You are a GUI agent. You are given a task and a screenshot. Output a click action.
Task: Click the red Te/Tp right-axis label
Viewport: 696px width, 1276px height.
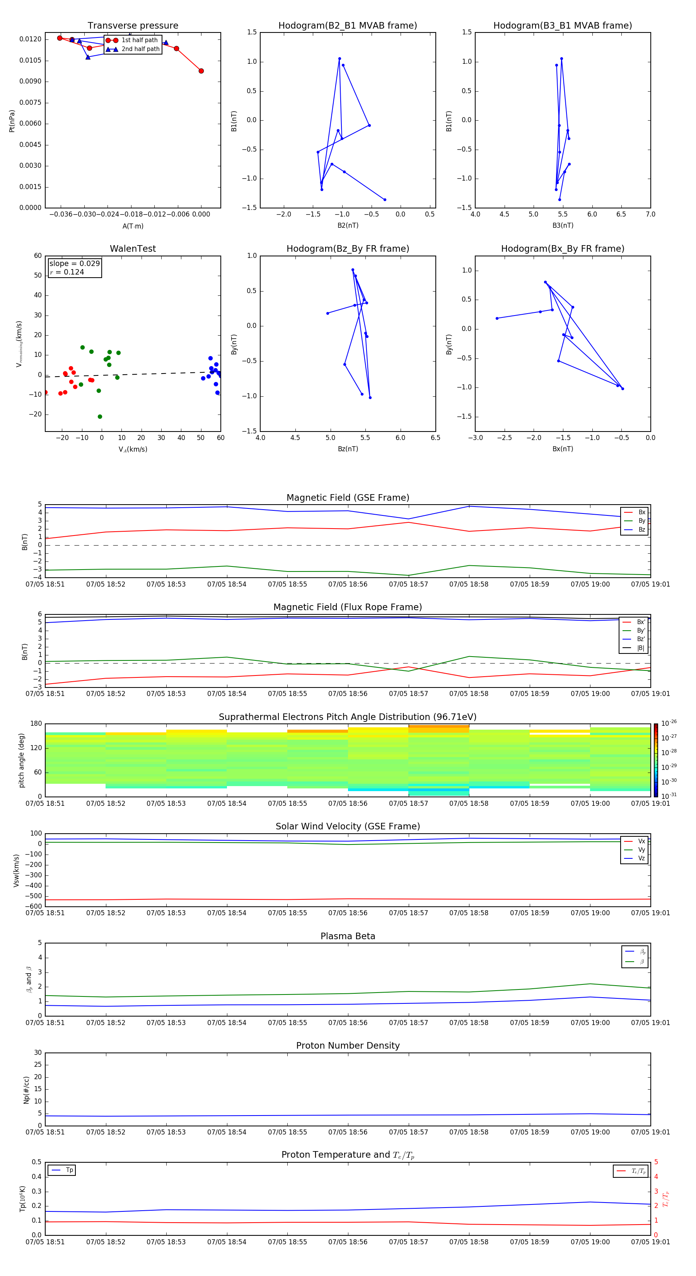point(665,1199)
